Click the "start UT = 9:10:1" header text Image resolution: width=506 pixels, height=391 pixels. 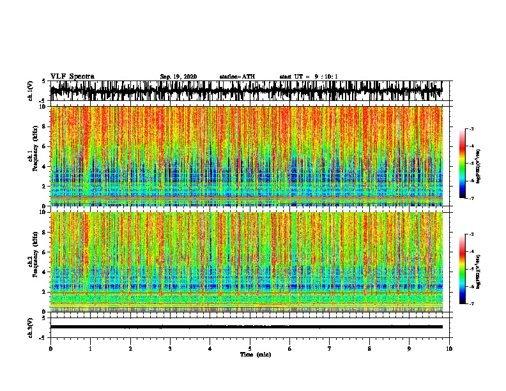coord(309,77)
